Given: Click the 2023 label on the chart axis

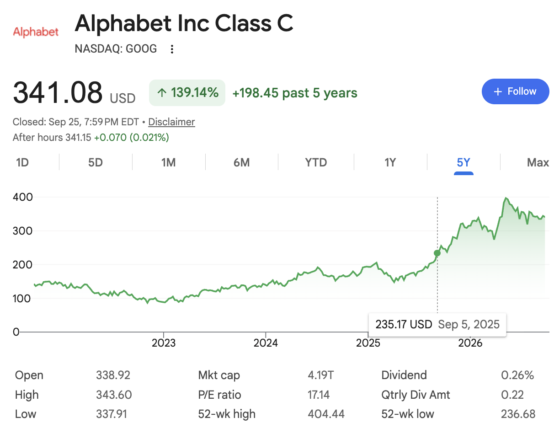Looking at the screenshot, I should click(164, 343).
